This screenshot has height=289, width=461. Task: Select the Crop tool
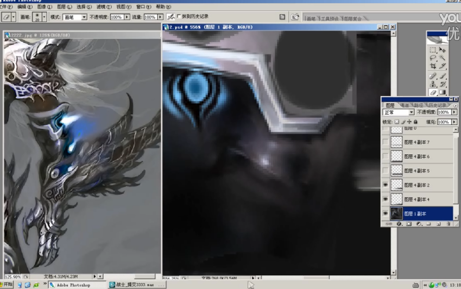click(x=432, y=66)
